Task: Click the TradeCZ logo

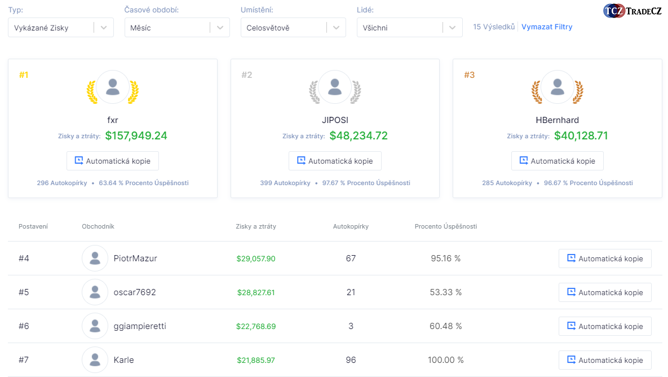Action: 632,10
